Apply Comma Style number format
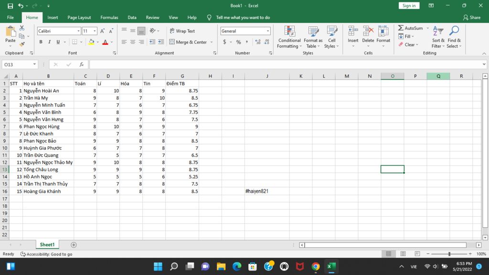 pyautogui.click(x=247, y=42)
